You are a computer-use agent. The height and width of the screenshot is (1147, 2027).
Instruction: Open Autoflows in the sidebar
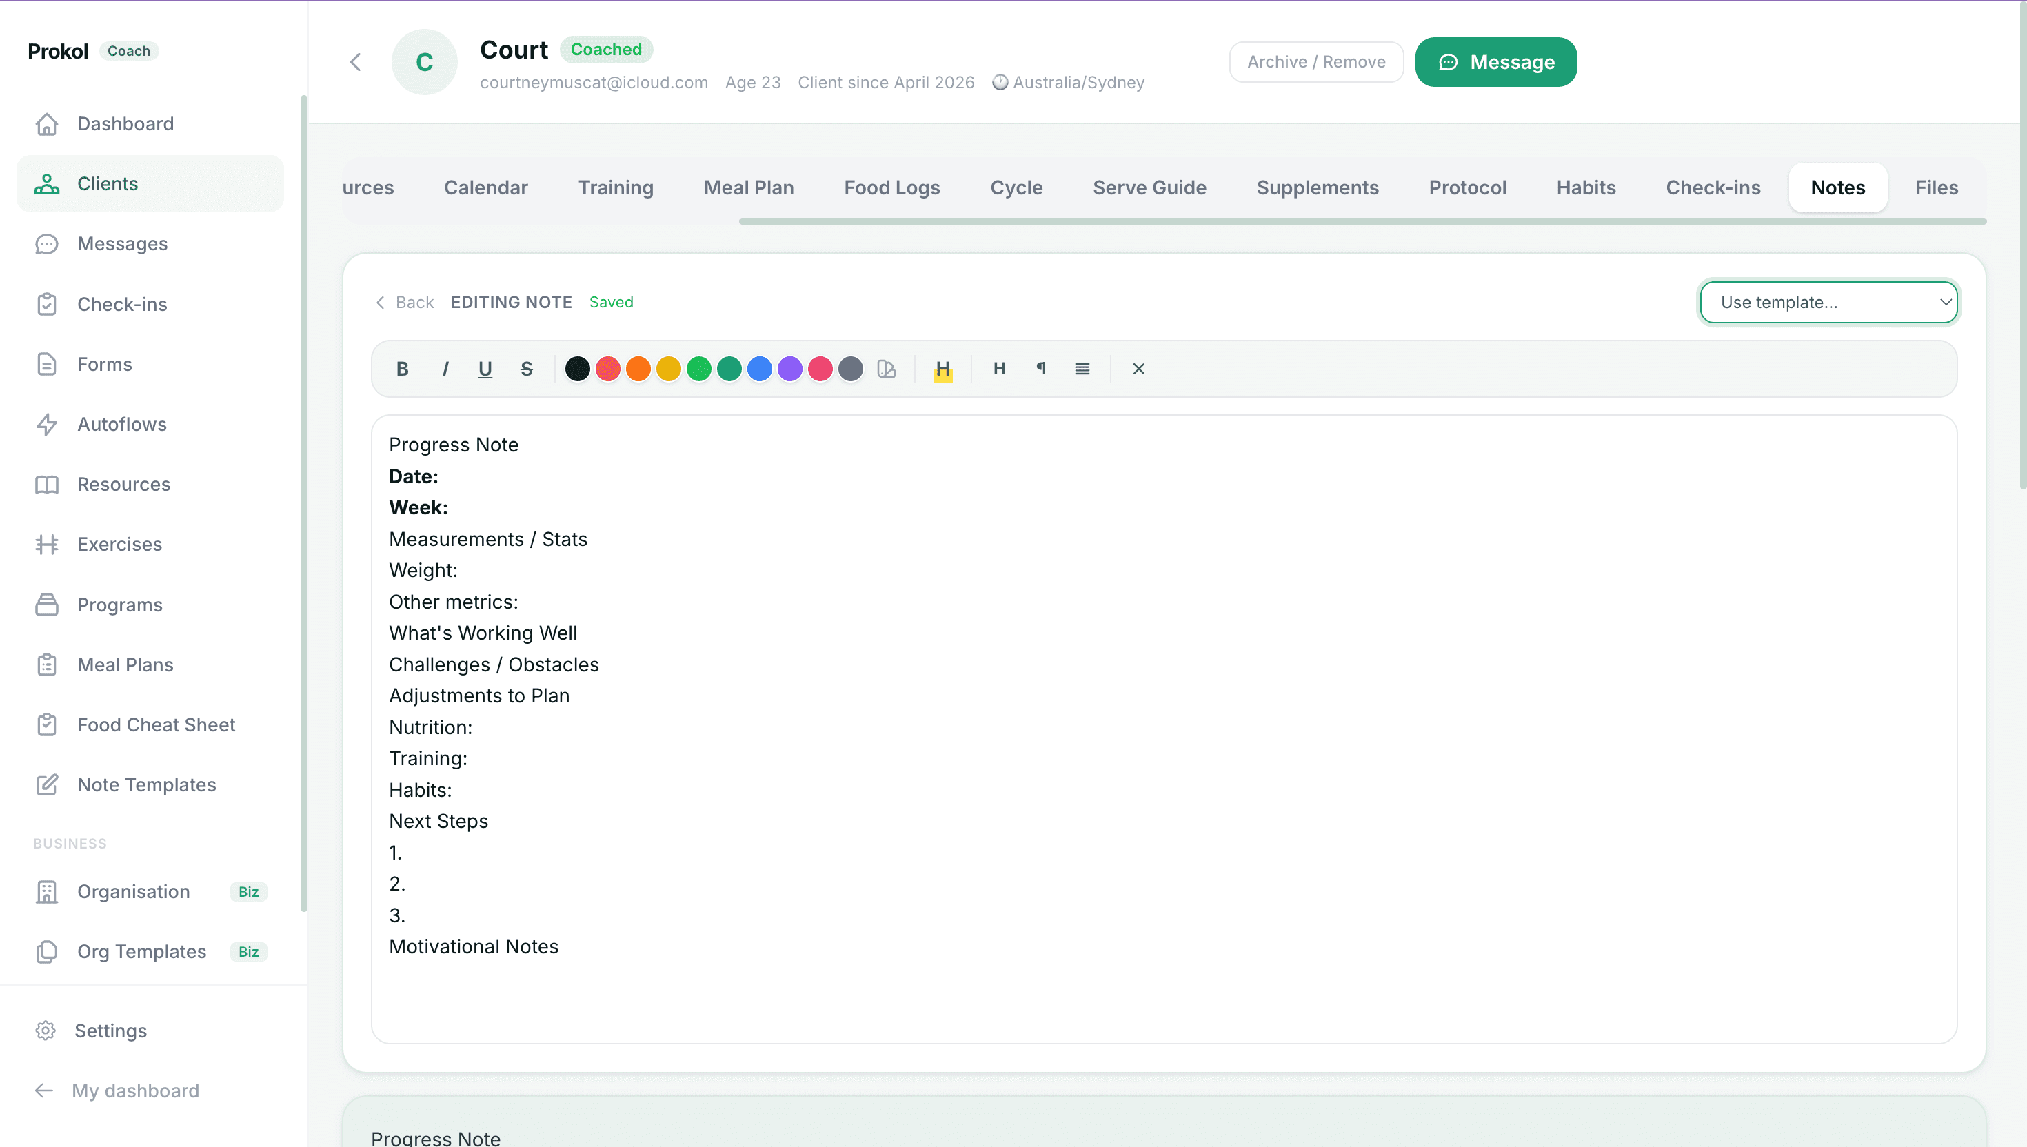(150, 424)
